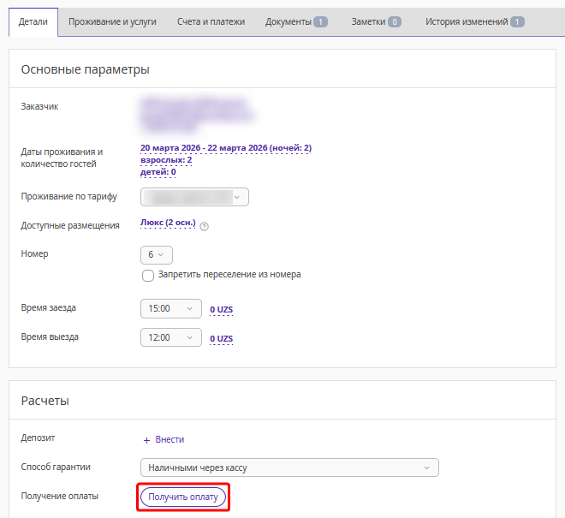Toggle Запретить переселение из номера checkbox

click(x=148, y=276)
